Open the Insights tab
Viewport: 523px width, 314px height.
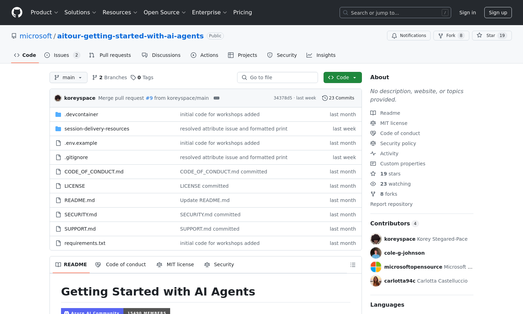[321, 55]
